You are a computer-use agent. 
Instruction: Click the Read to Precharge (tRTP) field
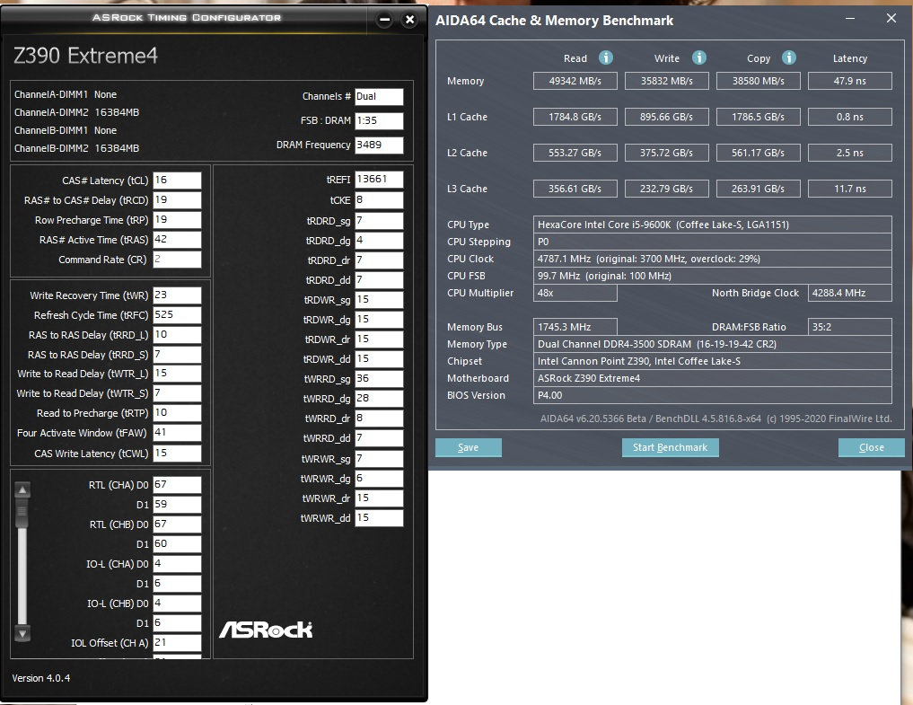[177, 413]
